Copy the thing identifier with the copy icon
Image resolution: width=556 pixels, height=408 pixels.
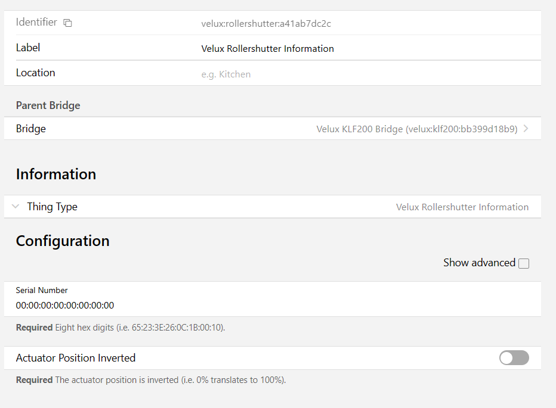pyautogui.click(x=67, y=23)
